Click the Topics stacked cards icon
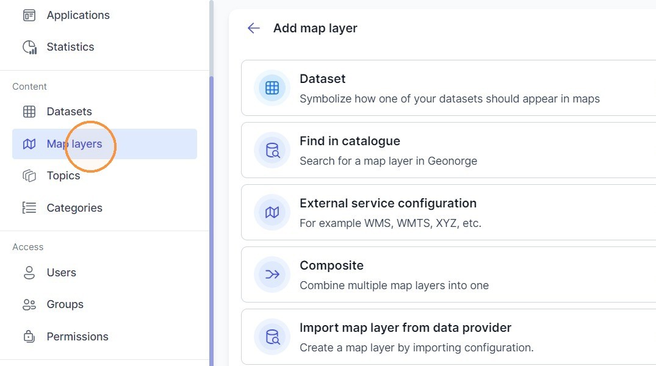 click(x=29, y=176)
